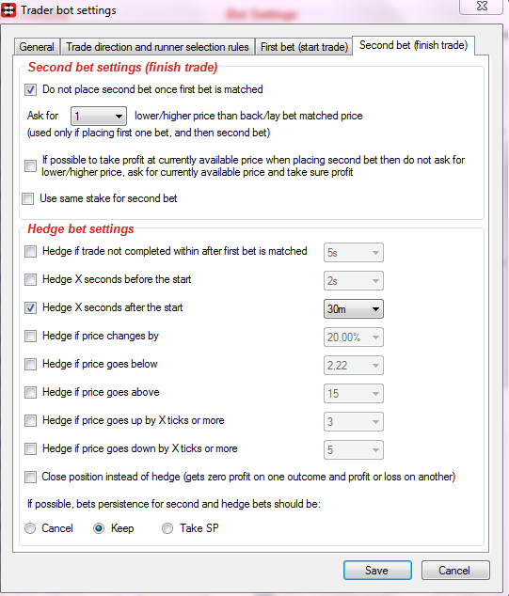Click the Trader bot app icon in title bar
The height and width of the screenshot is (596, 509).
click(x=8, y=10)
